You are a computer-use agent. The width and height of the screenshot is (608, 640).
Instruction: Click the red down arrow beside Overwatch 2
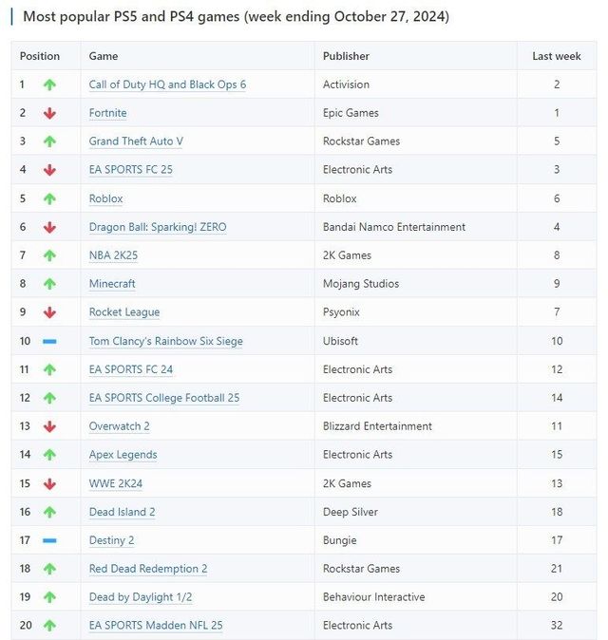(49, 426)
